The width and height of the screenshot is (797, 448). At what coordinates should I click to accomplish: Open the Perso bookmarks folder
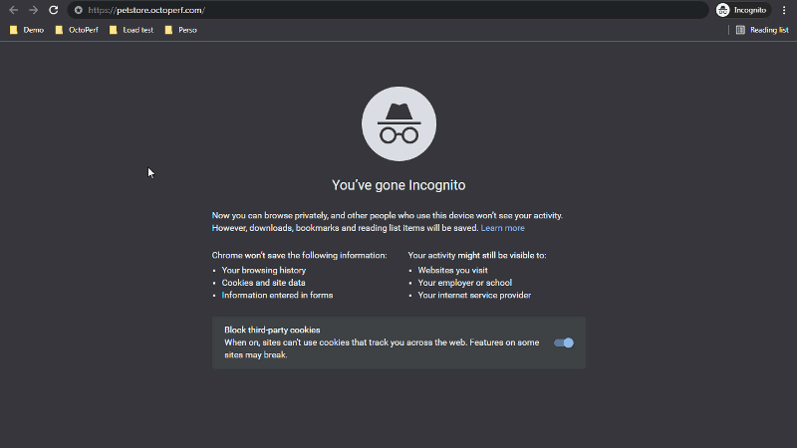(x=181, y=30)
